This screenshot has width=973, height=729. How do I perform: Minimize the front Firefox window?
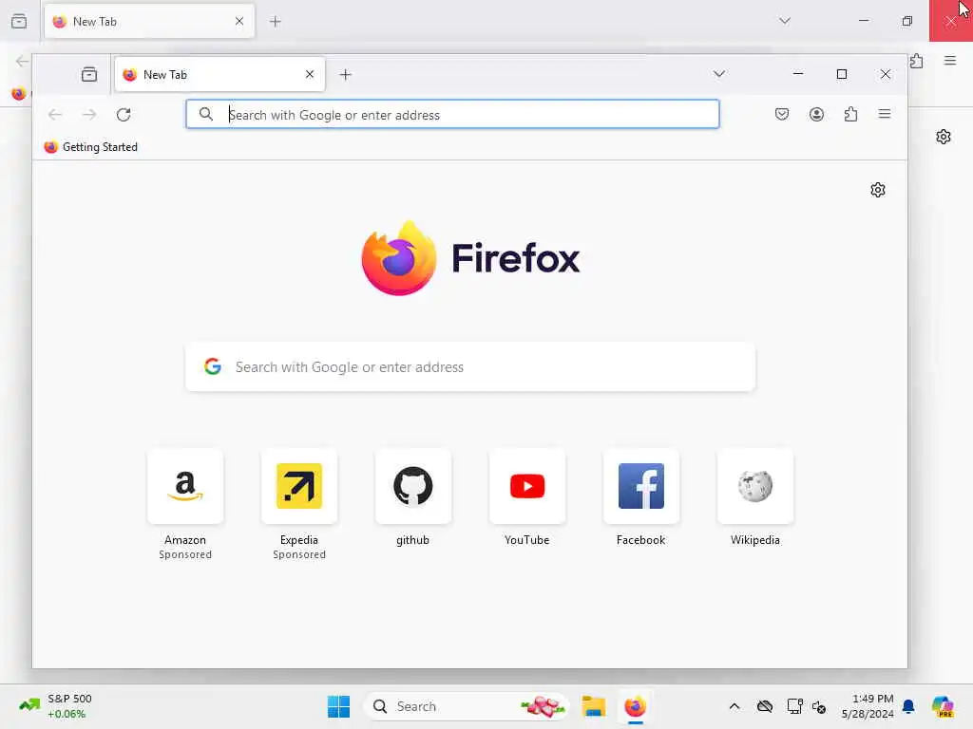(x=798, y=74)
